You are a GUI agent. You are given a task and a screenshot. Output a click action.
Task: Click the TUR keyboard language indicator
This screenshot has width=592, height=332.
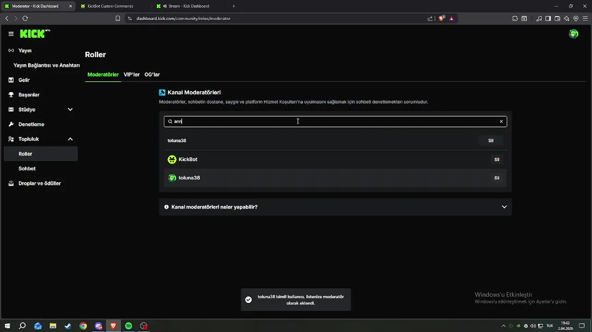[549, 326]
